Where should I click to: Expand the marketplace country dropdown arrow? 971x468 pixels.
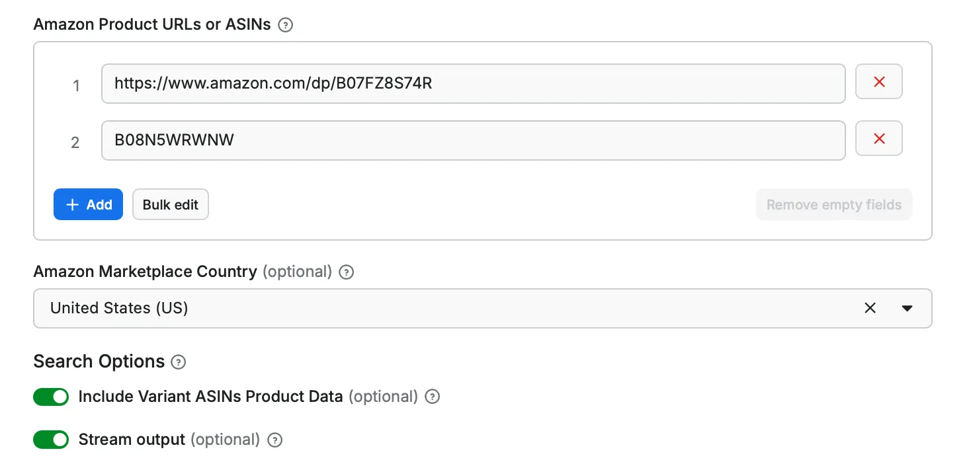(908, 308)
